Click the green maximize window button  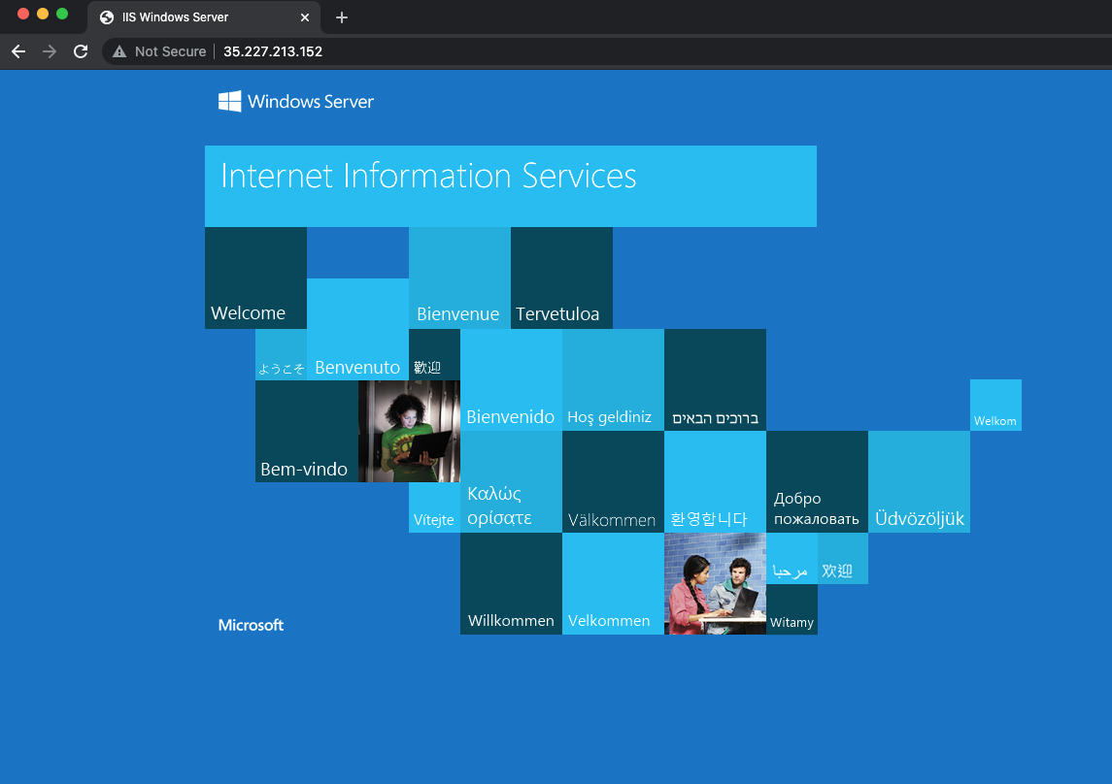pyautogui.click(x=62, y=14)
